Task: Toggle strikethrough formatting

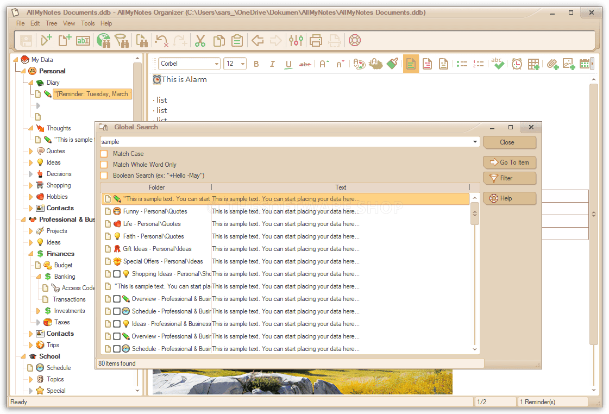Action: [305, 64]
